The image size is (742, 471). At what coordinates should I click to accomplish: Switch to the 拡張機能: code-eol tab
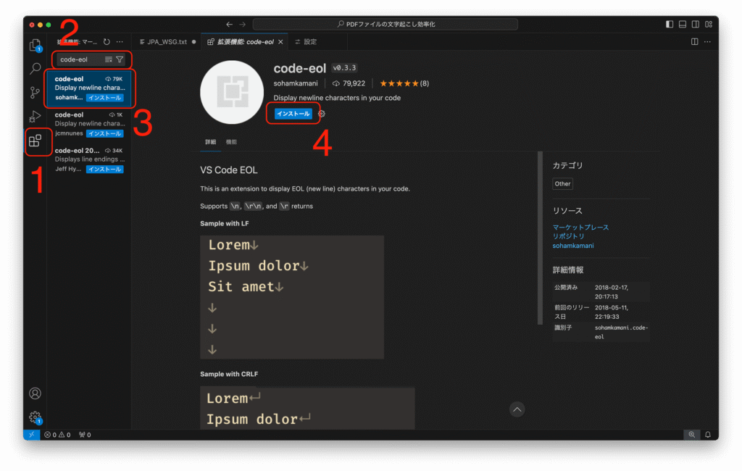tap(245, 41)
